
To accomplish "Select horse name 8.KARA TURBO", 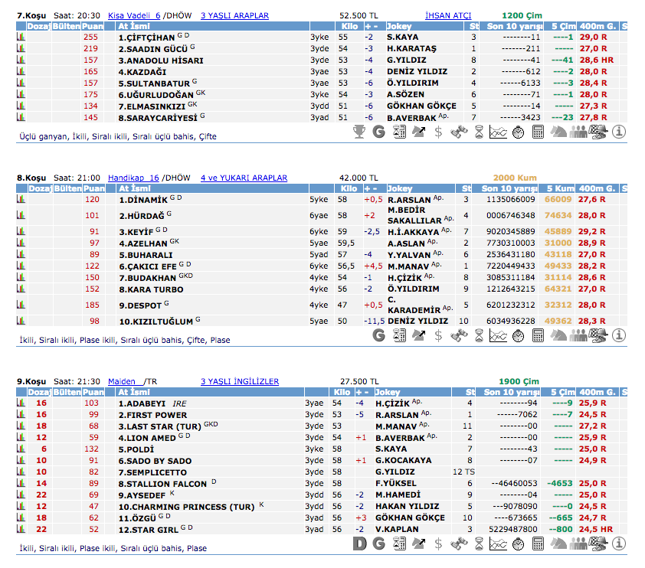I will pyautogui.click(x=147, y=289).
